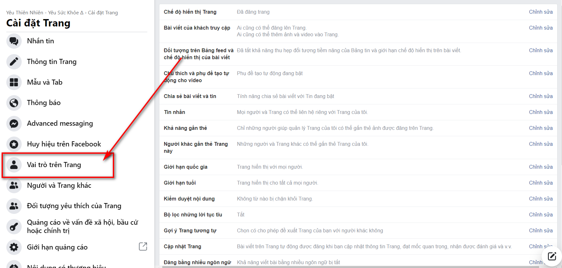Screen dimensions: 562x268
Task: Open Đối tượng yêu thích của Trang
Action: 74,206
